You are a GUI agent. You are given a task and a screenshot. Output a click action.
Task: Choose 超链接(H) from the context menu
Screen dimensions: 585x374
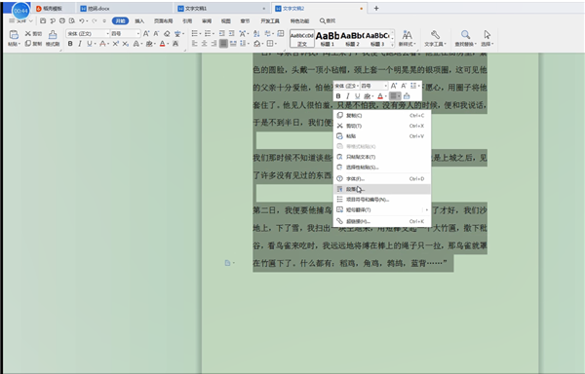tap(381, 221)
